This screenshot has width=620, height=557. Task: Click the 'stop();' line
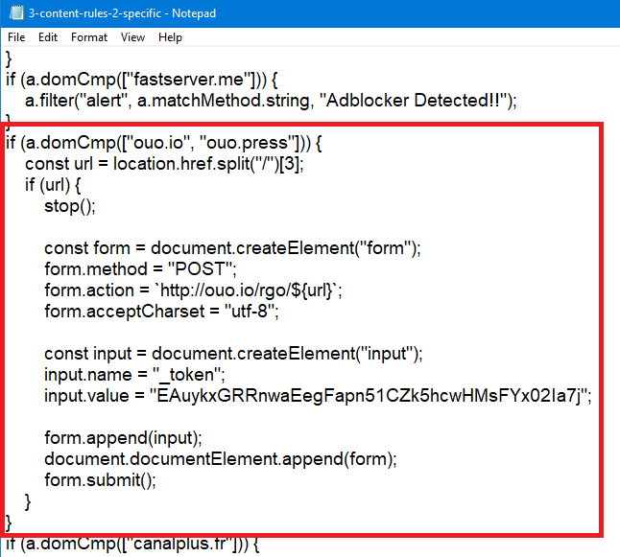pyautogui.click(x=70, y=206)
